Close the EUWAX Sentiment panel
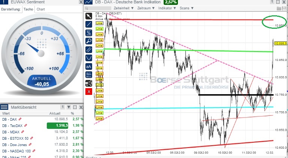 tap(81, 2)
